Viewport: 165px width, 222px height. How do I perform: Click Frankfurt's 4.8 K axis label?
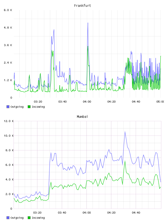[x=8, y=27]
